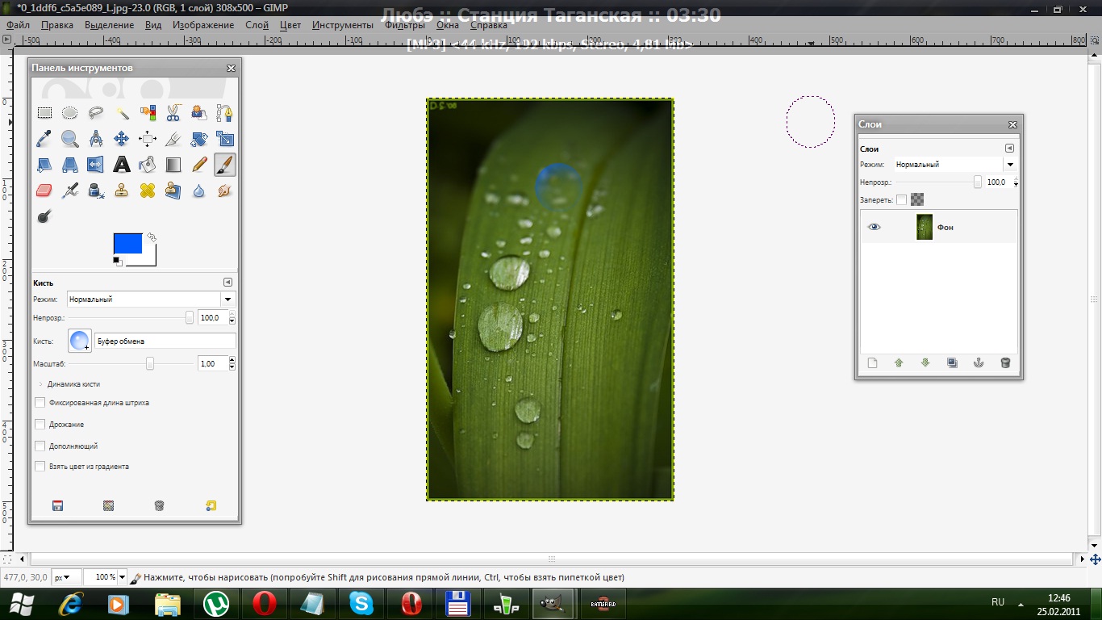The height and width of the screenshot is (620, 1102).
Task: Open the blue foreground color swatch
Action: coord(127,243)
